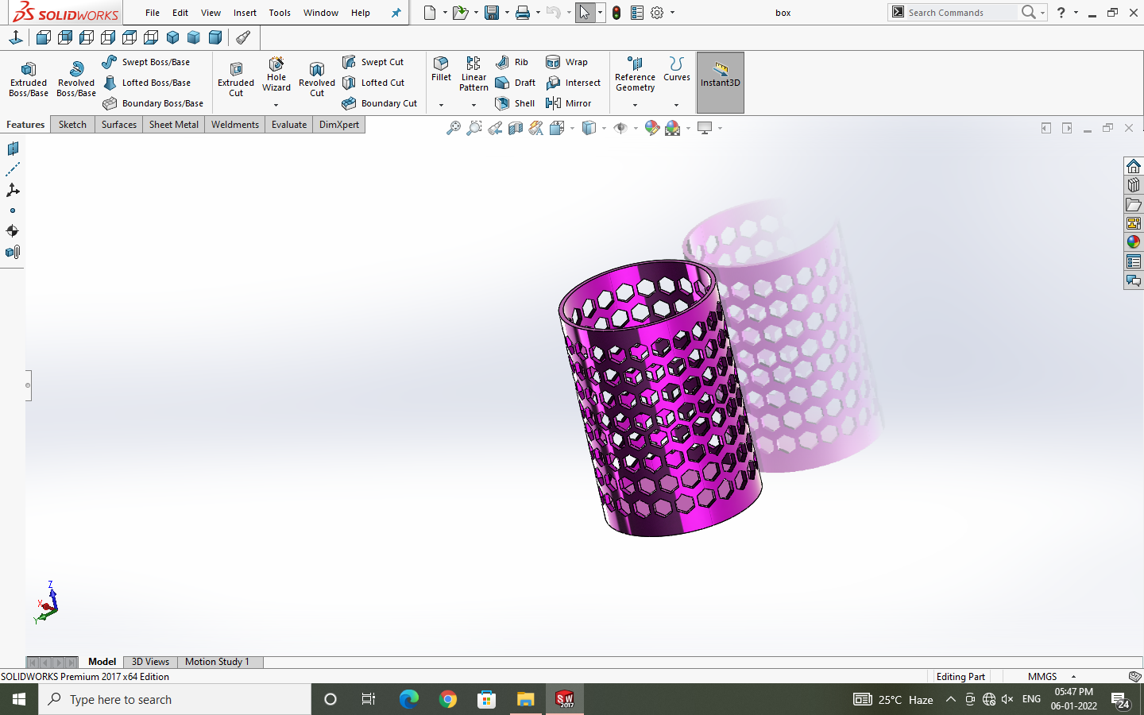Click the Linear Pattern tool

(x=473, y=74)
